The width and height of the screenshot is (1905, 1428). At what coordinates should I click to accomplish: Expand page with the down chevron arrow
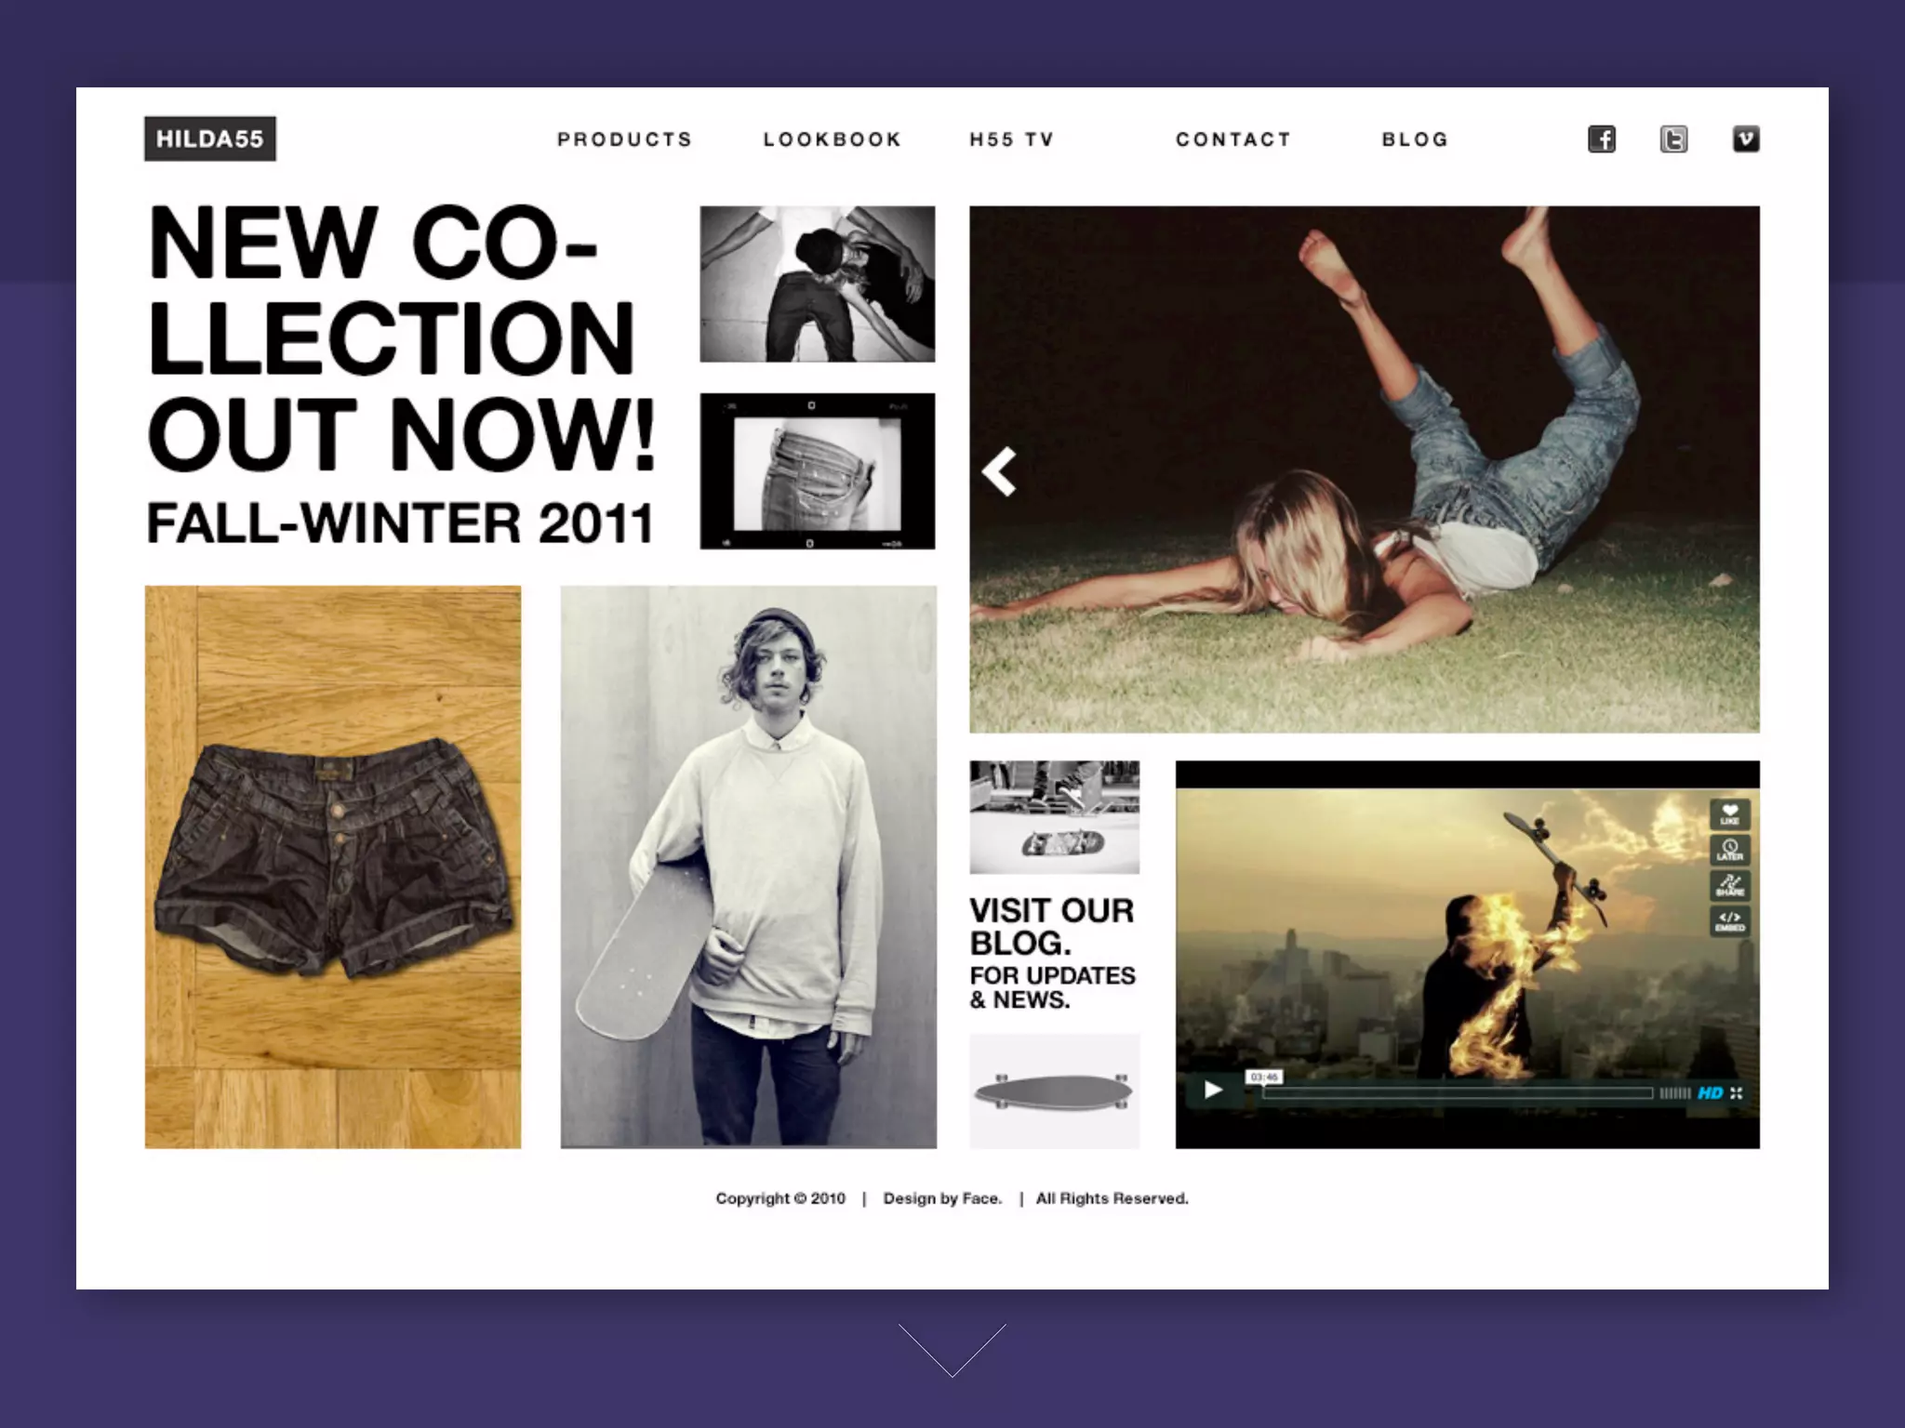pos(952,1350)
